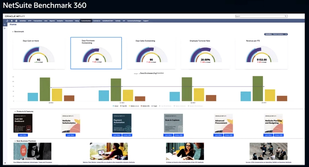Open the Metrics That Matter article link
Screen dimensions: 309x167
(109, 162)
